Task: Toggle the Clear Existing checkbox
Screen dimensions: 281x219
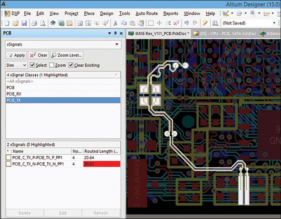Action: coord(71,65)
